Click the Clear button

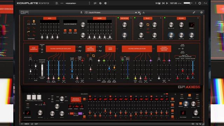click(75, 30)
